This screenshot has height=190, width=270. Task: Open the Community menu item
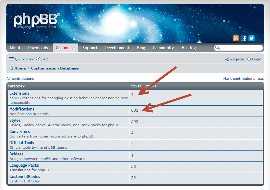coord(163,48)
